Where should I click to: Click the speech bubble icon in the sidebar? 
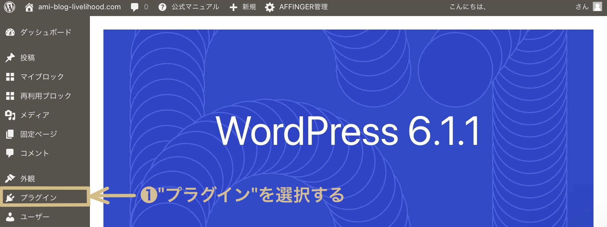coord(10,153)
